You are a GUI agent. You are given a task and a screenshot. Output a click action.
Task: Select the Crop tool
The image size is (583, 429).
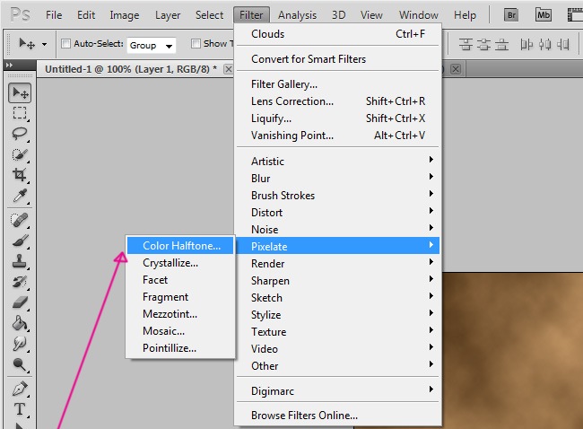coord(20,174)
